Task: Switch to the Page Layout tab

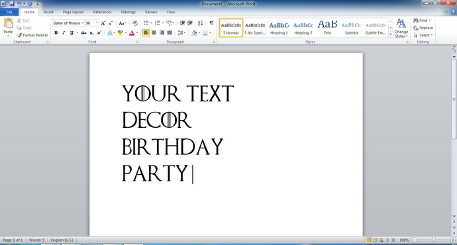Action: (73, 12)
